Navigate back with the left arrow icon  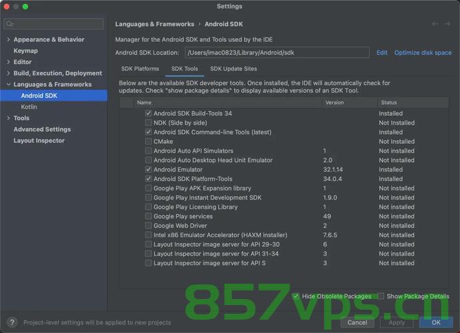(x=435, y=24)
